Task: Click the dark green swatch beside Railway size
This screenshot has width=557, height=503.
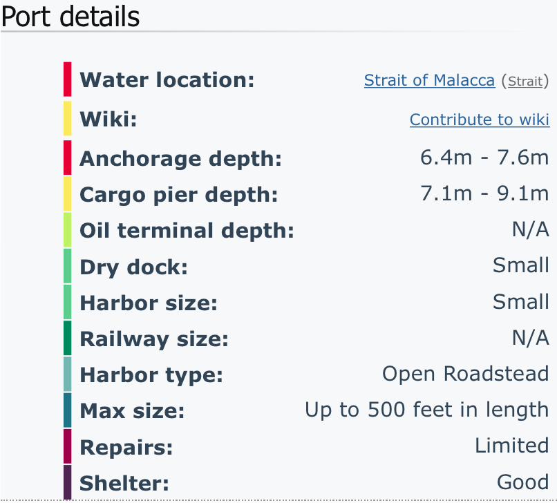Action: click(68, 338)
